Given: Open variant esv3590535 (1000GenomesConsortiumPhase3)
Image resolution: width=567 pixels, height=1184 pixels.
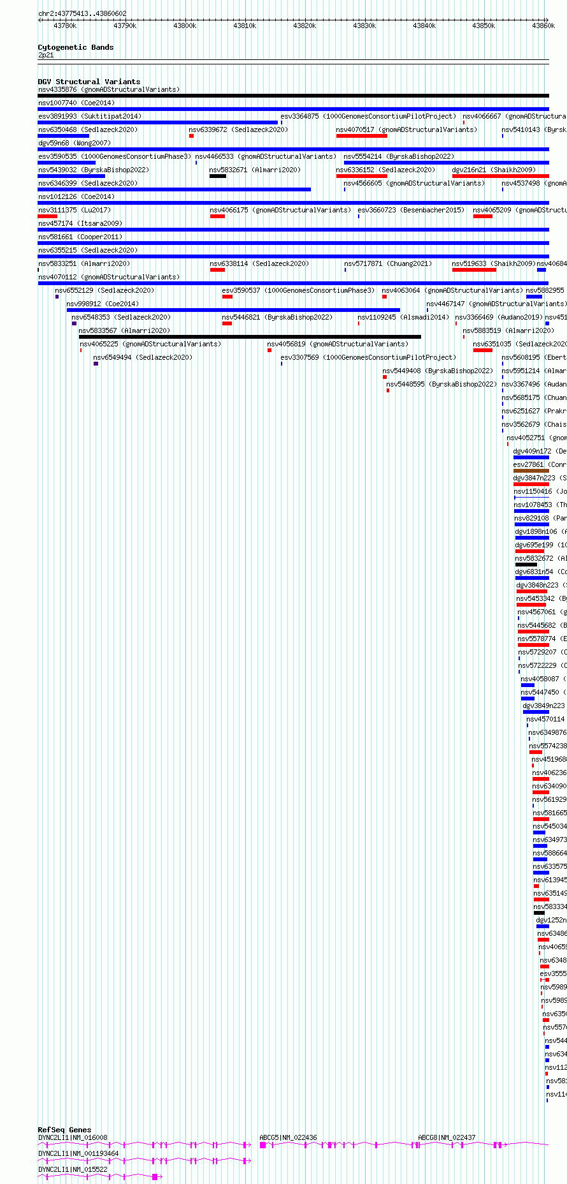Looking at the screenshot, I should [x=115, y=156].
